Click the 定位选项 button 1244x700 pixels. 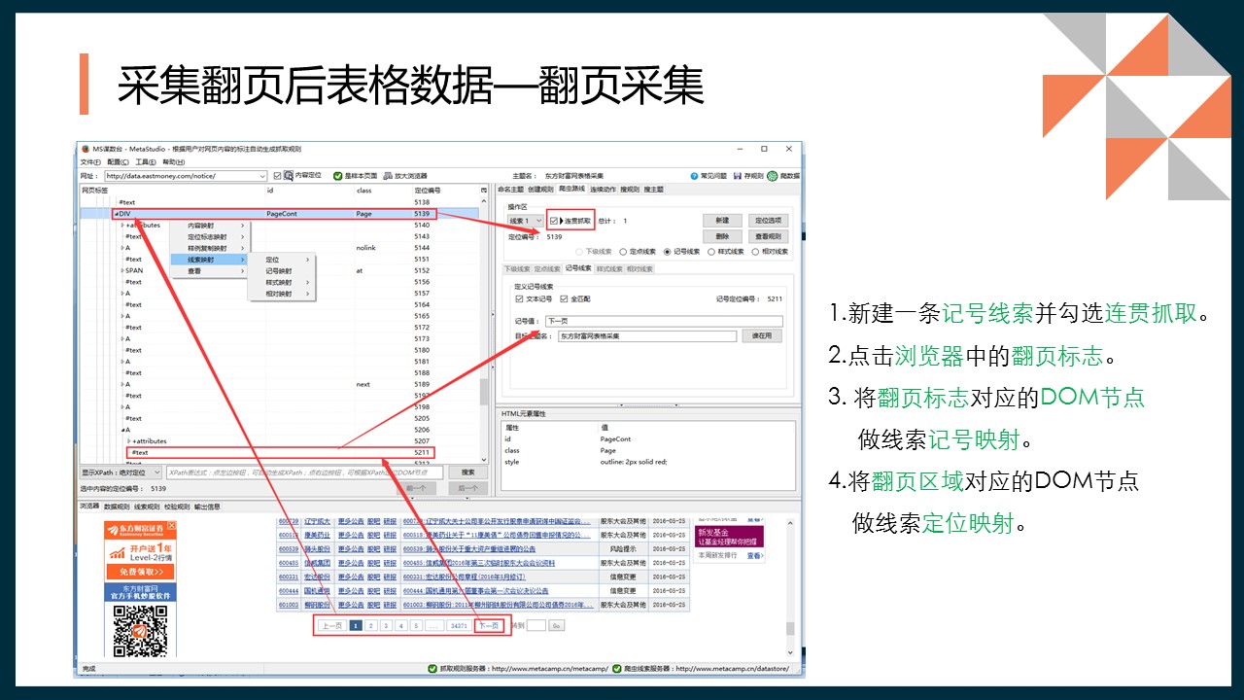(768, 221)
